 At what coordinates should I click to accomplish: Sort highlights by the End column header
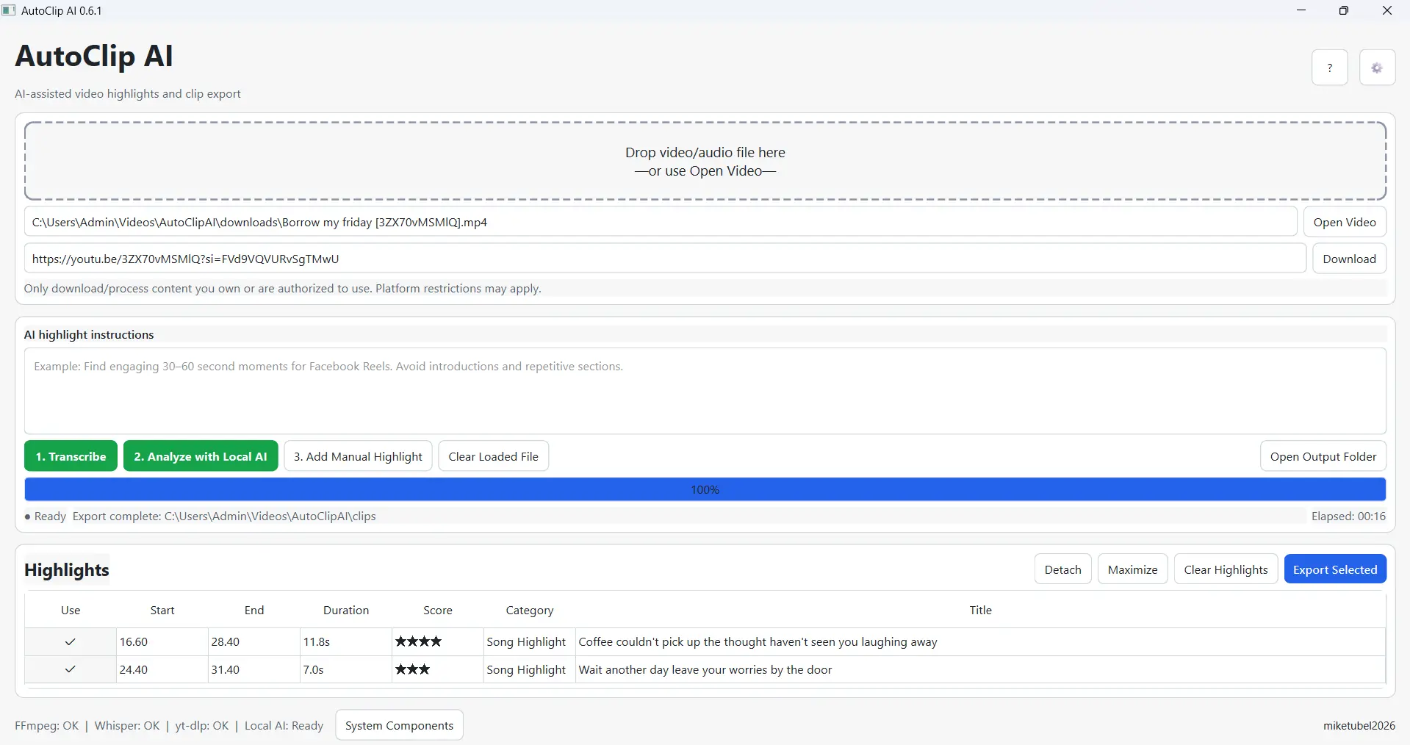(254, 610)
